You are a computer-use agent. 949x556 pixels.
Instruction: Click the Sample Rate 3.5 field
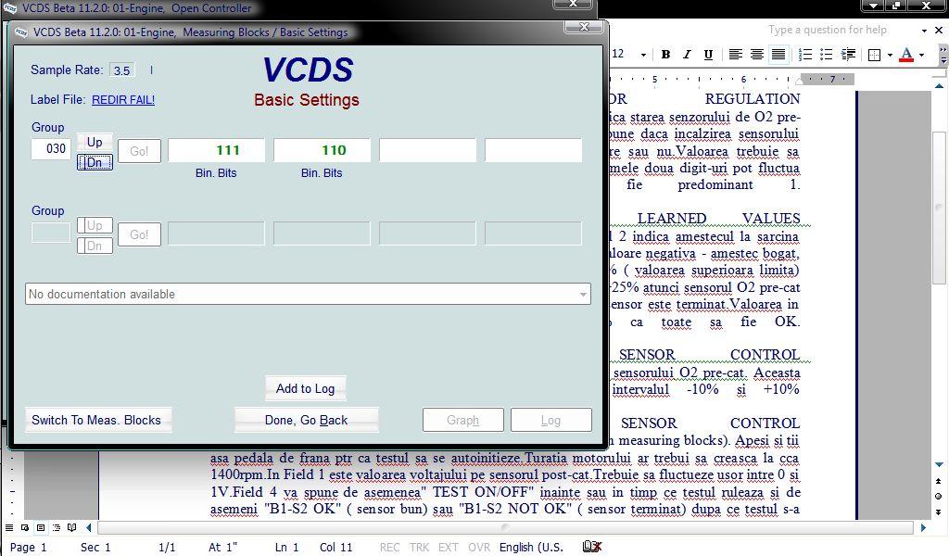click(x=122, y=70)
